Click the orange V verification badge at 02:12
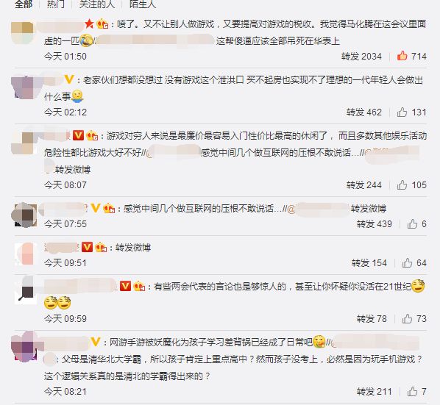This screenshot has height=405, width=440. point(69,79)
